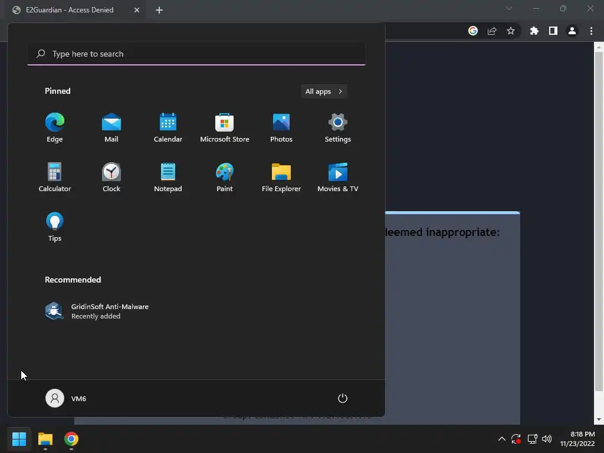
Task: Click the power button in Start menu
Action: coord(343,398)
